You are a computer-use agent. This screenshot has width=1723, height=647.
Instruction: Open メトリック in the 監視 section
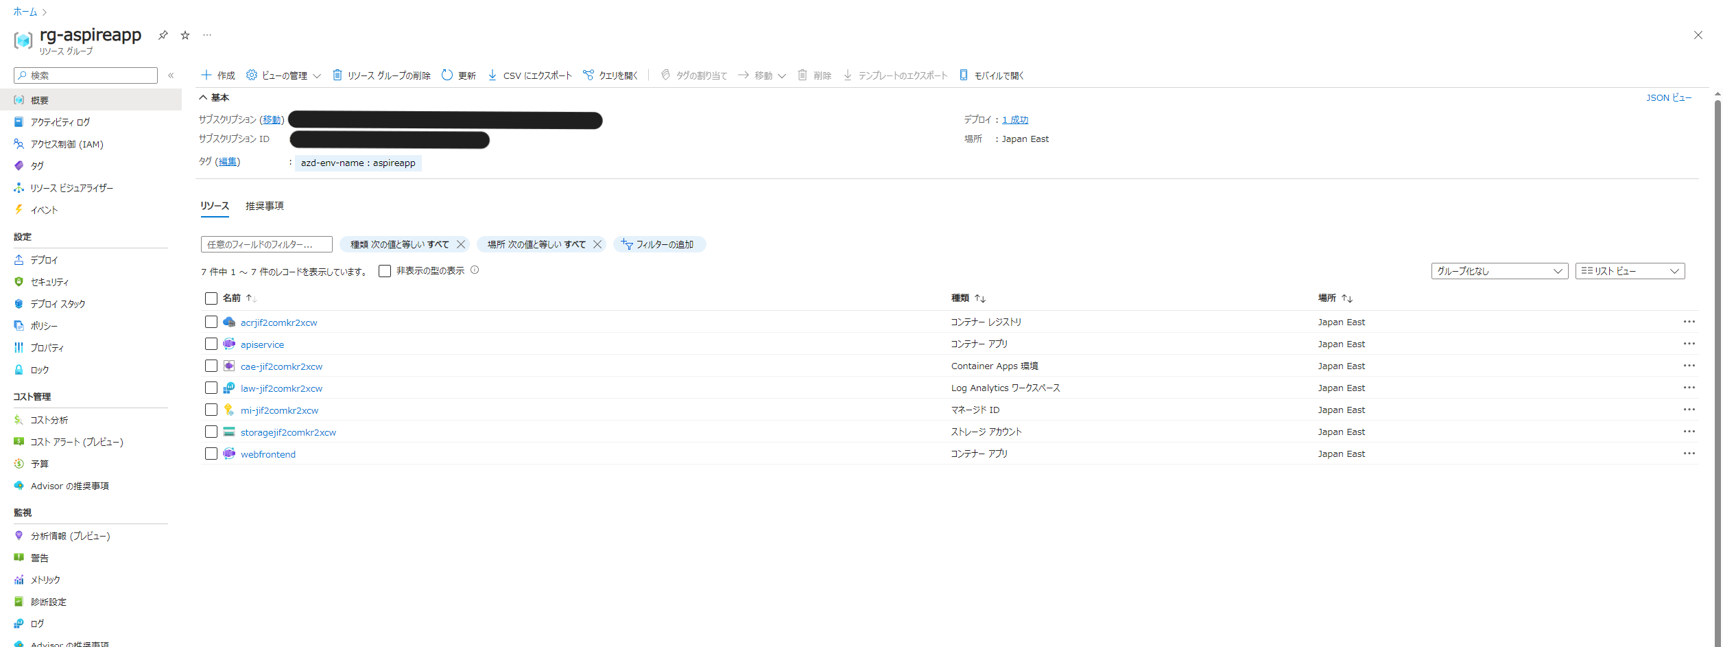point(45,580)
